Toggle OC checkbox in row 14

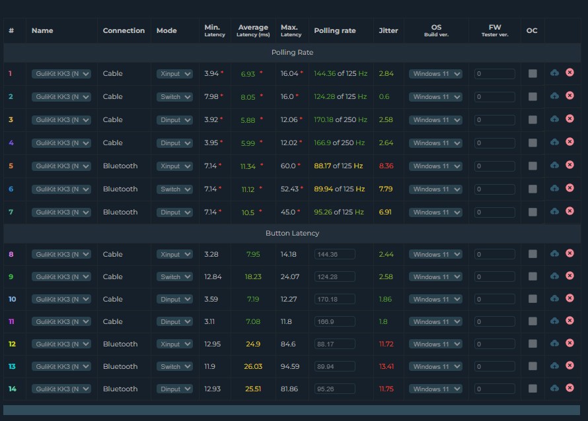533,389
